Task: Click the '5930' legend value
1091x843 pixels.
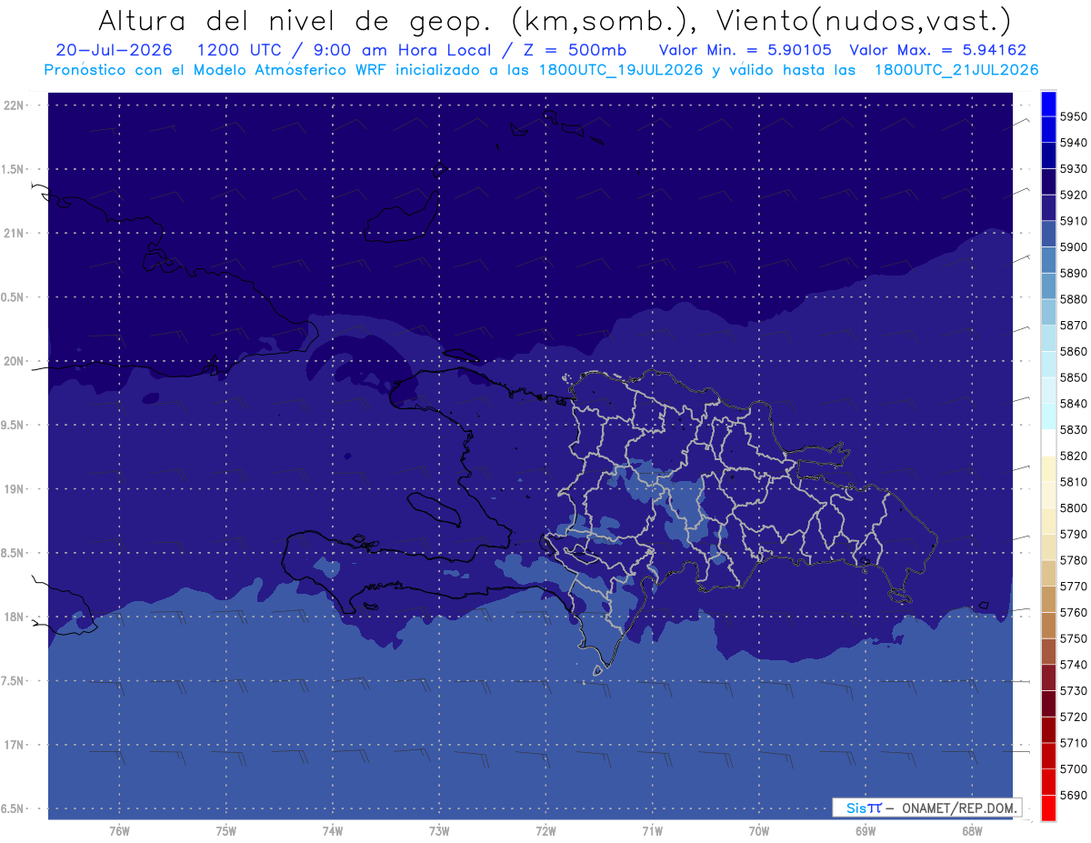Action: 1074,168
